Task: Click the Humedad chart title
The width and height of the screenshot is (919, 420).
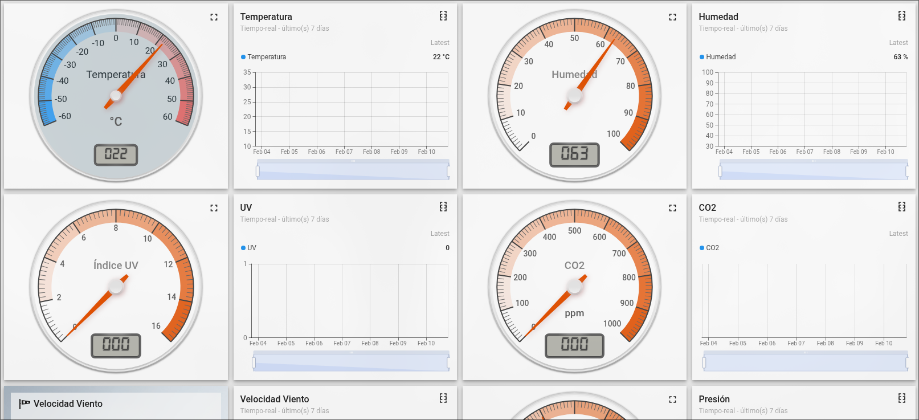Action: coord(718,17)
